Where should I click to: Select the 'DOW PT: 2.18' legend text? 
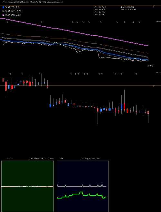tap(13, 15)
